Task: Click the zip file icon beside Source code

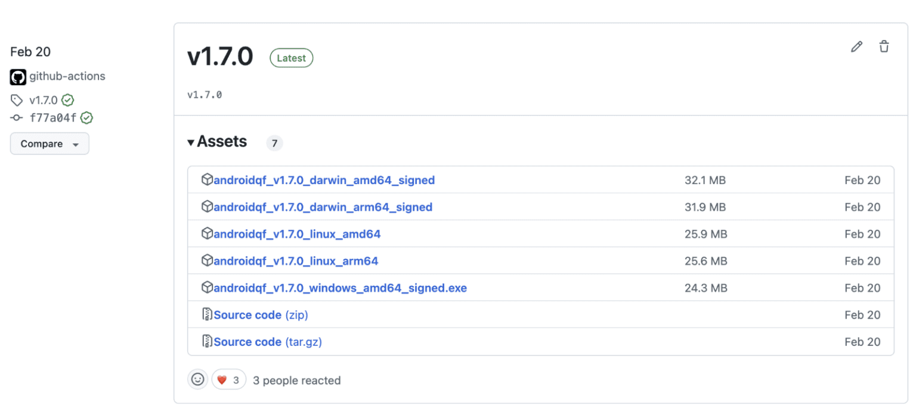Action: coord(207,314)
